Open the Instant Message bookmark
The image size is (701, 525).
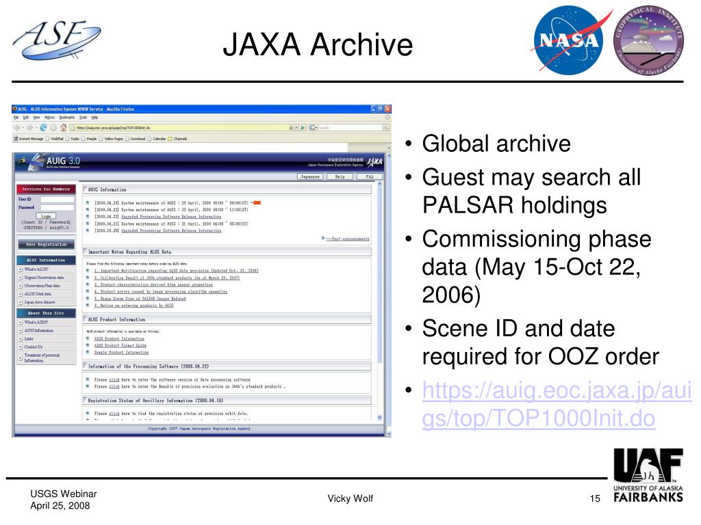[28, 139]
